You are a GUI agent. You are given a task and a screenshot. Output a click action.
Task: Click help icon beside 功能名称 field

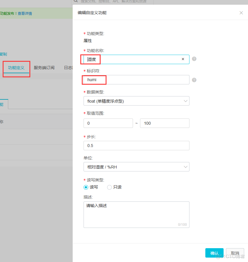coord(194,59)
